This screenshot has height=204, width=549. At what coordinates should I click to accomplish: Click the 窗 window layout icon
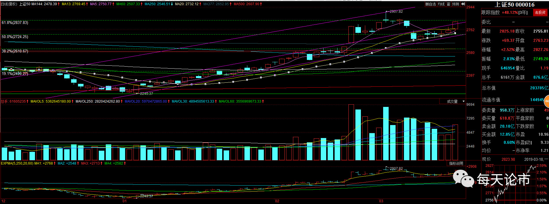[x=448, y=4]
